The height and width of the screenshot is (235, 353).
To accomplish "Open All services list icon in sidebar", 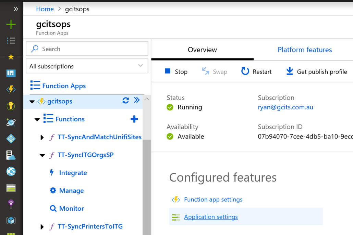I will 11,41.
